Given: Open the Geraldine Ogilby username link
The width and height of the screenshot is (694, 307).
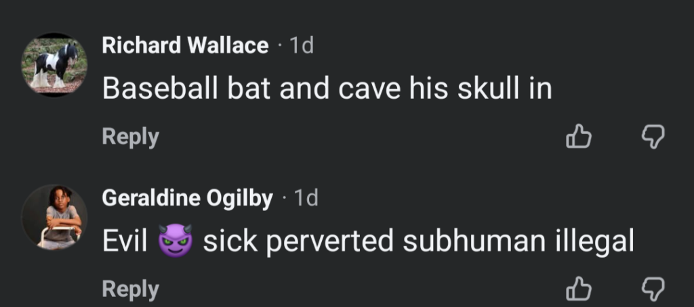Looking at the screenshot, I should pyautogui.click(x=187, y=198).
